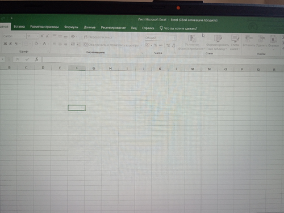Click the Что вы хотите сделать search box
The width and height of the screenshot is (284, 213).
pyautogui.click(x=178, y=28)
